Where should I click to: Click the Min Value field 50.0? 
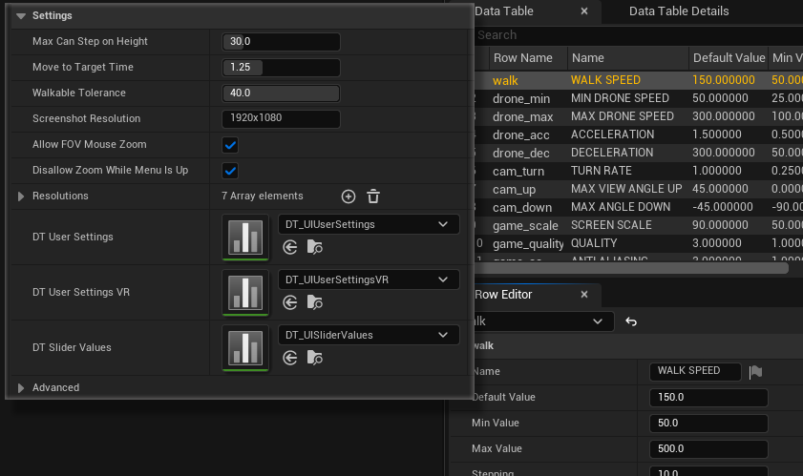coord(708,423)
